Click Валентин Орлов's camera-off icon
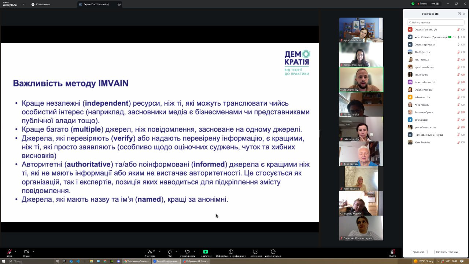Viewport: 469px width, 264px height. pyautogui.click(x=463, y=112)
